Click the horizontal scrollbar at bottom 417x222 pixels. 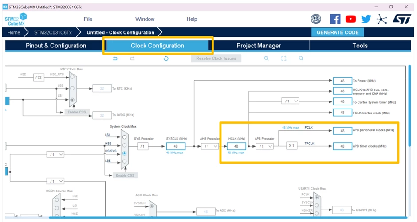click(x=228, y=218)
